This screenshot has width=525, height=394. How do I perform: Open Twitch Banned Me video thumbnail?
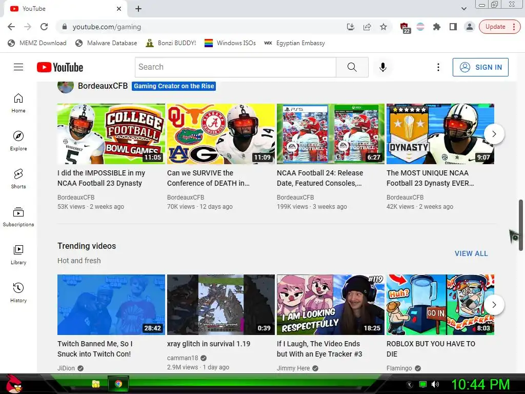click(111, 305)
